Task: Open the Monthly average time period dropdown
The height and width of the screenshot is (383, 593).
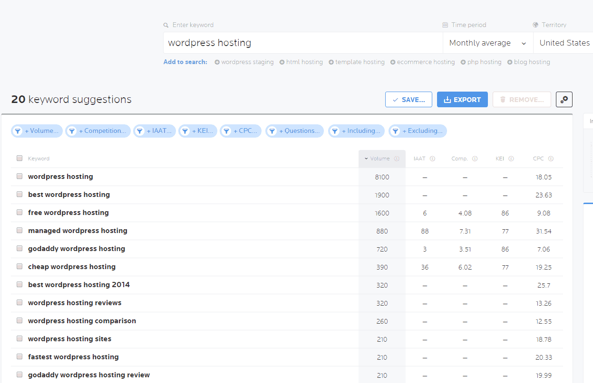Action: pos(488,43)
